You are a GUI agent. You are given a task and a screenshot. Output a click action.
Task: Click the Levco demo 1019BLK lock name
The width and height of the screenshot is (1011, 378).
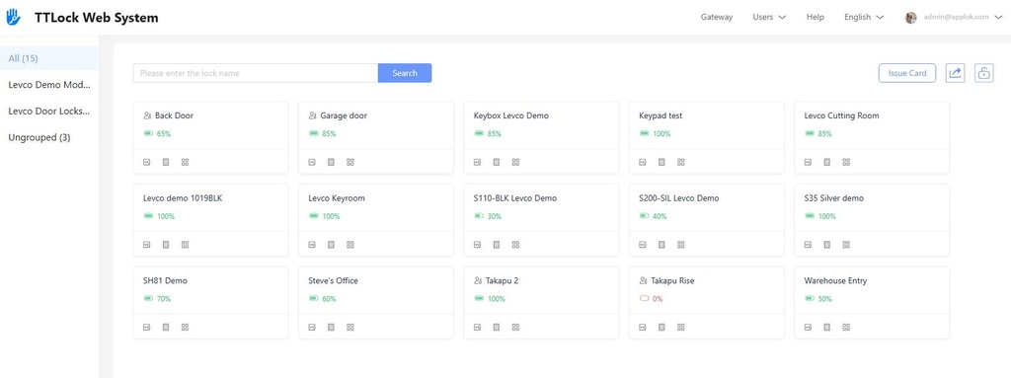pyautogui.click(x=183, y=198)
